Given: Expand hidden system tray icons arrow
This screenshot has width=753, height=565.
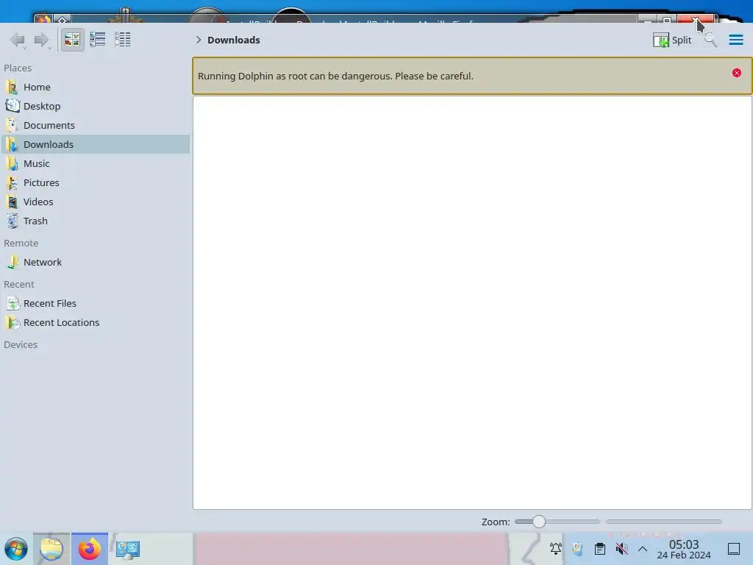Looking at the screenshot, I should [643, 549].
